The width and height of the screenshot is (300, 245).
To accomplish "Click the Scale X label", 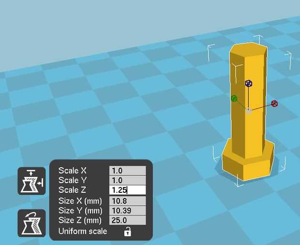I will (72, 171).
